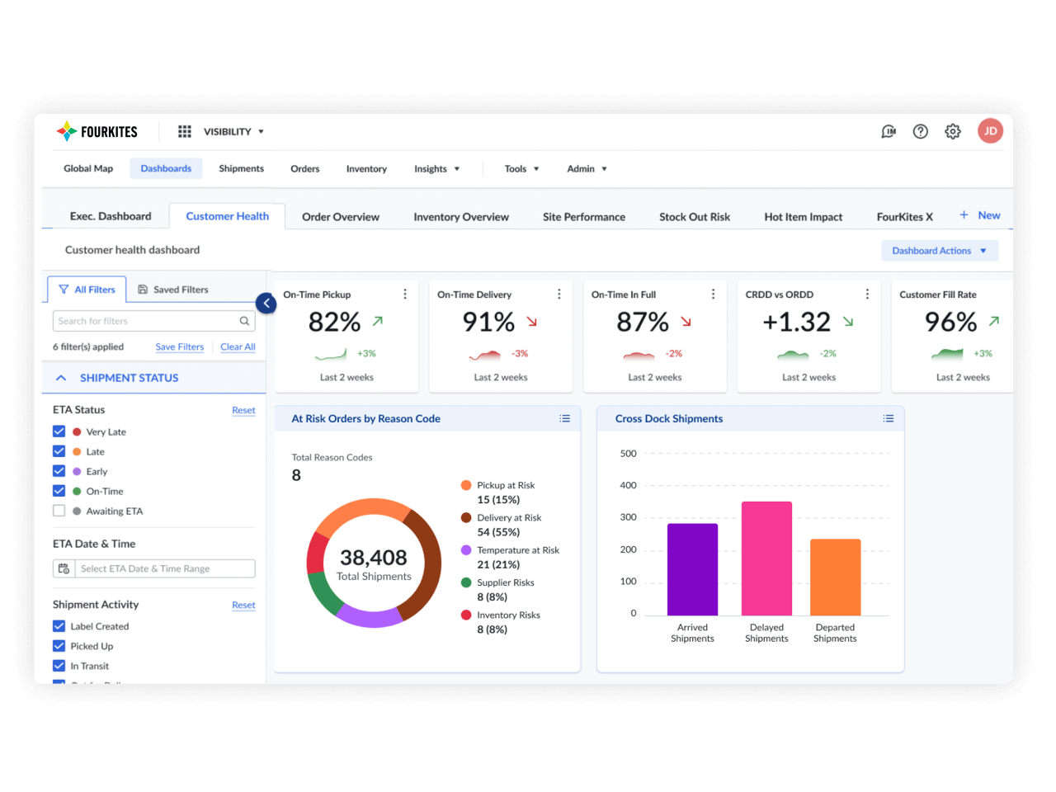
Task: Open On-Time In Full card options menu
Action: pyautogui.click(x=713, y=295)
